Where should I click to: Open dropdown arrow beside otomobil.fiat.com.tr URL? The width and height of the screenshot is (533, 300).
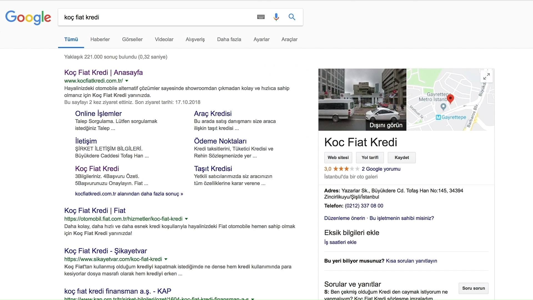[187, 219]
